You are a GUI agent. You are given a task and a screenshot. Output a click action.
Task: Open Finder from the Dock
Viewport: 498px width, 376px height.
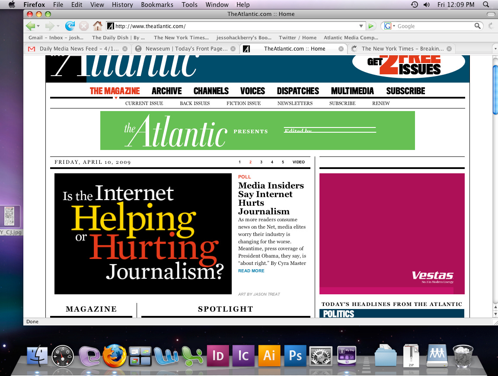[x=37, y=355]
